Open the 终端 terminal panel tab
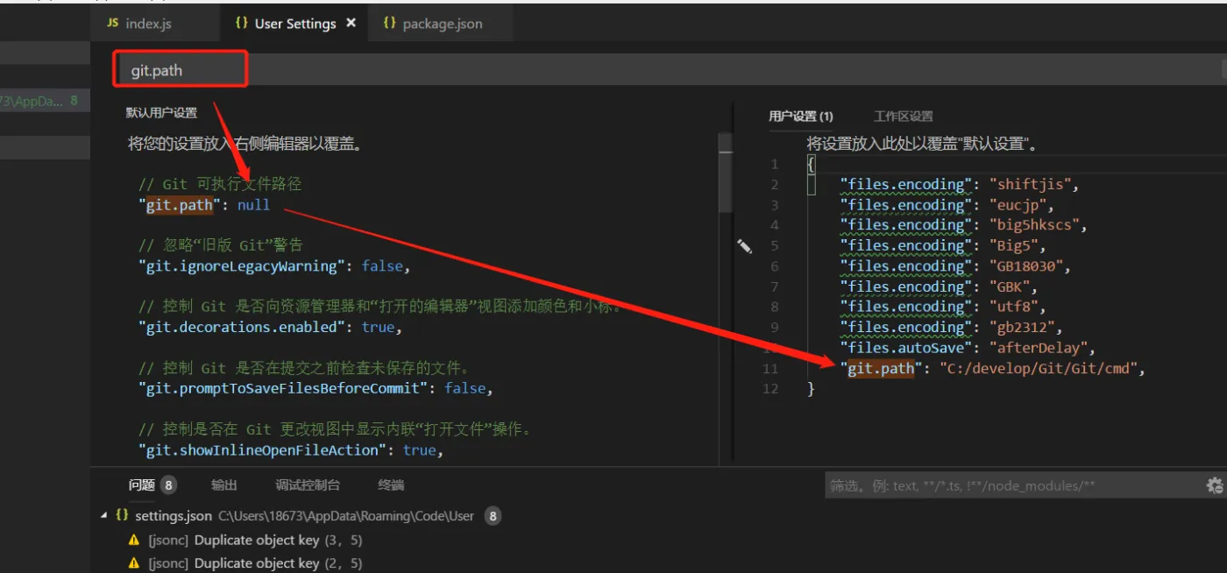The image size is (1227, 573). 391,485
